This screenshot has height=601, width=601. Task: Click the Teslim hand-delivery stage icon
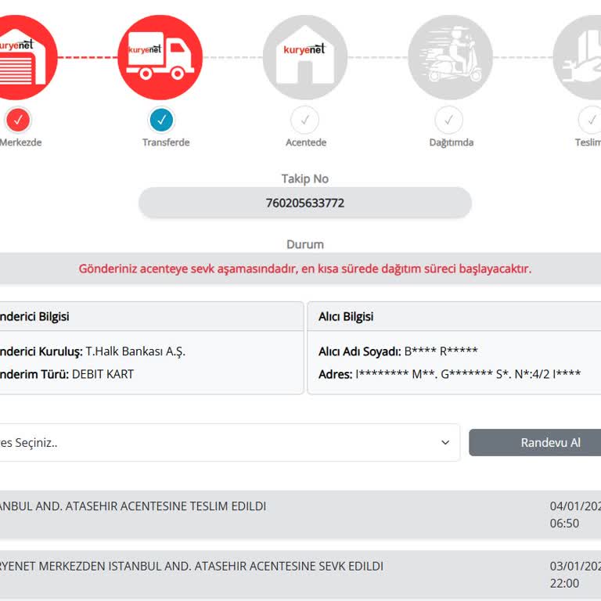(x=578, y=57)
